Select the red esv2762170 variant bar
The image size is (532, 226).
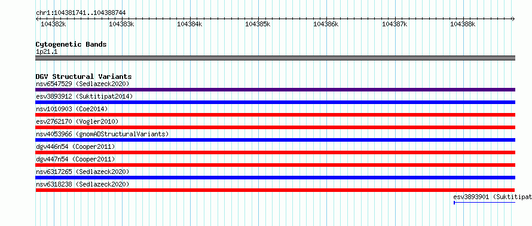click(x=275, y=127)
